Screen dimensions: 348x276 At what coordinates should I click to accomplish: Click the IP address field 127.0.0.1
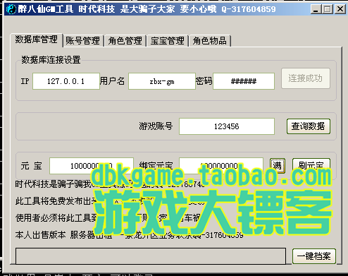pos(66,81)
